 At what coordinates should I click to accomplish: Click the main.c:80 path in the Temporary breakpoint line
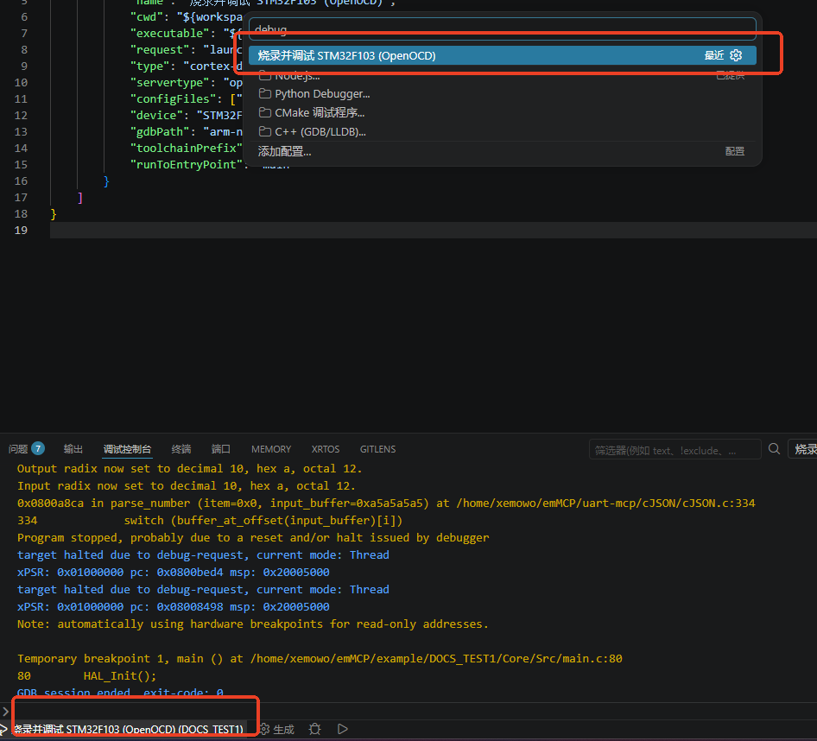[x=436, y=659]
